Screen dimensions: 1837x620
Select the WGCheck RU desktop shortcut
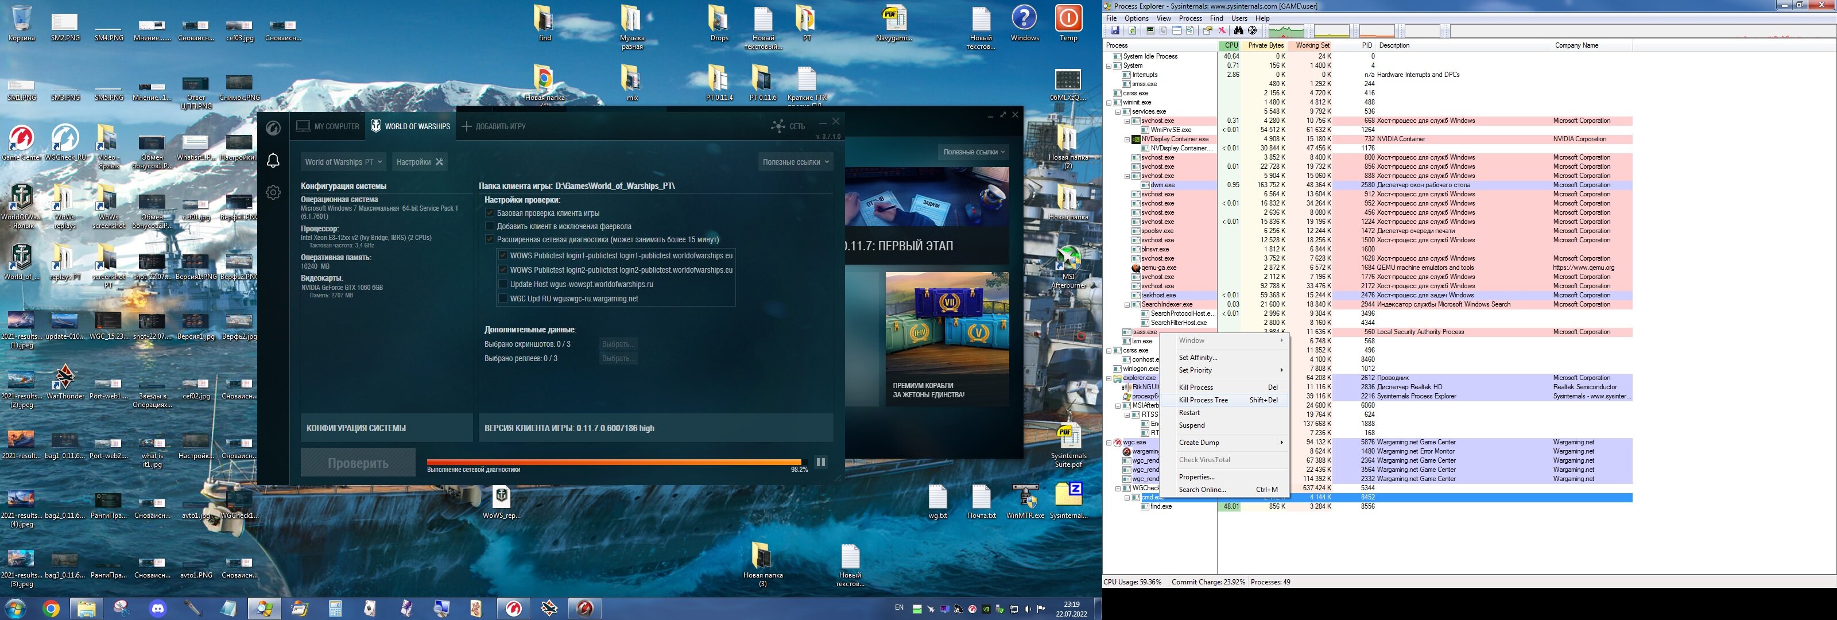65,143
